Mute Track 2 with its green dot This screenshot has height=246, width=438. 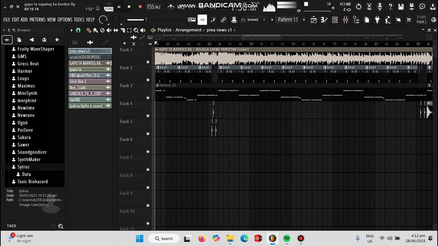148,80
